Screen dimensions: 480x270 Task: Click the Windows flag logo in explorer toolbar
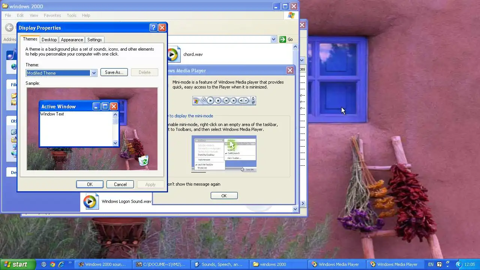click(x=291, y=15)
